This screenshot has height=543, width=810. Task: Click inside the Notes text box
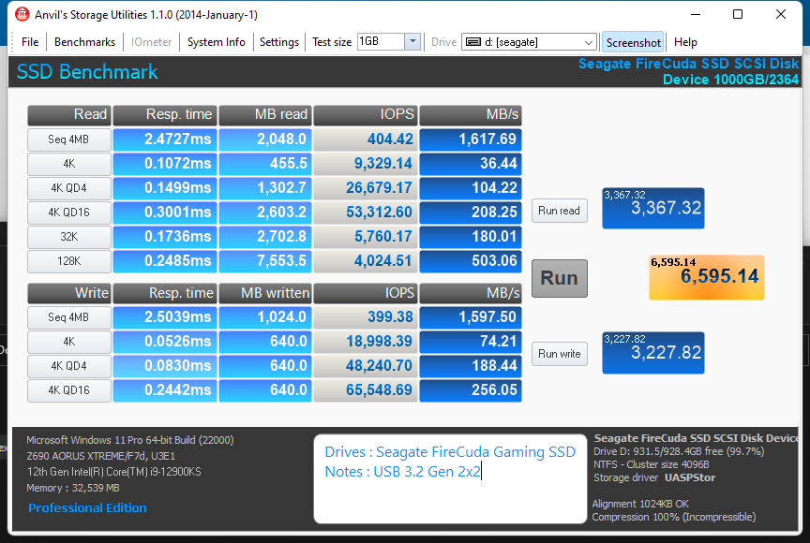(x=450, y=477)
